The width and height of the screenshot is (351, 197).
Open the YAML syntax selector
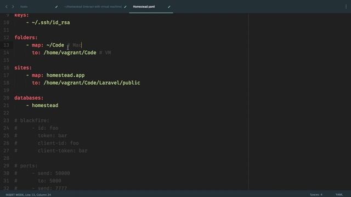click(x=339, y=195)
